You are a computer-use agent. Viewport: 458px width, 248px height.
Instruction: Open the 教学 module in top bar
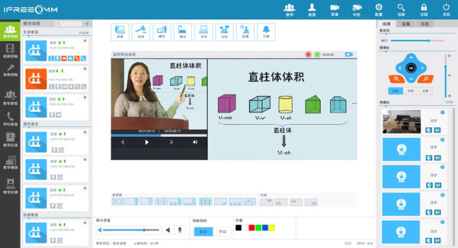tap(289, 10)
